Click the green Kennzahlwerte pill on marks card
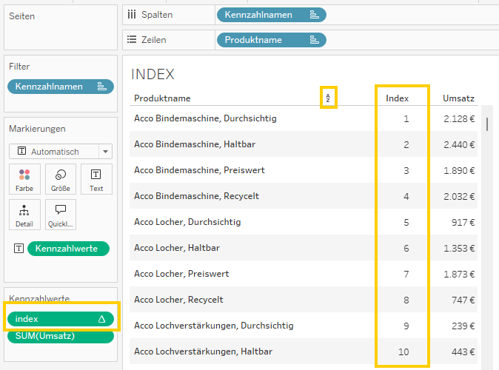 (x=68, y=249)
